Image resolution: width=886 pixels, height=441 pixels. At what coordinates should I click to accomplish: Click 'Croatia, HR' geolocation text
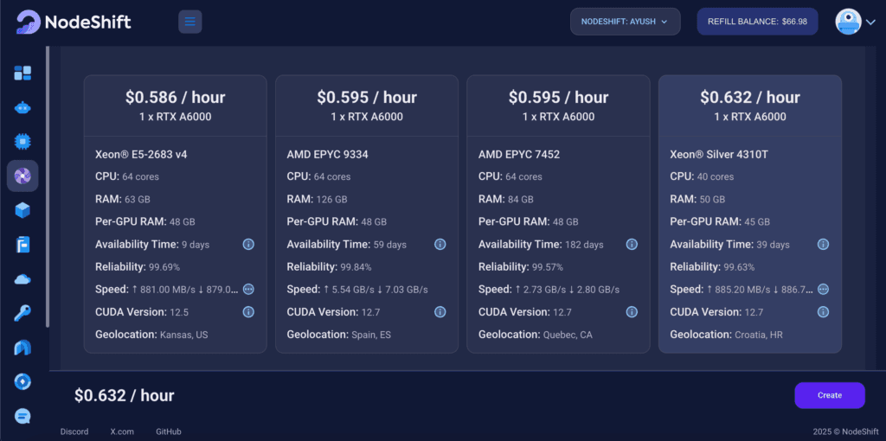point(758,335)
